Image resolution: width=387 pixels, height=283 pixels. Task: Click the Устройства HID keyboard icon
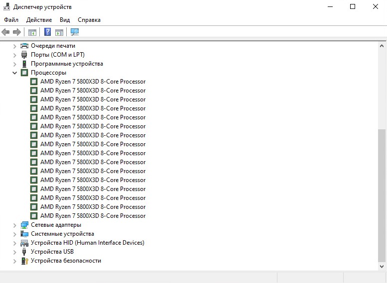(24, 243)
